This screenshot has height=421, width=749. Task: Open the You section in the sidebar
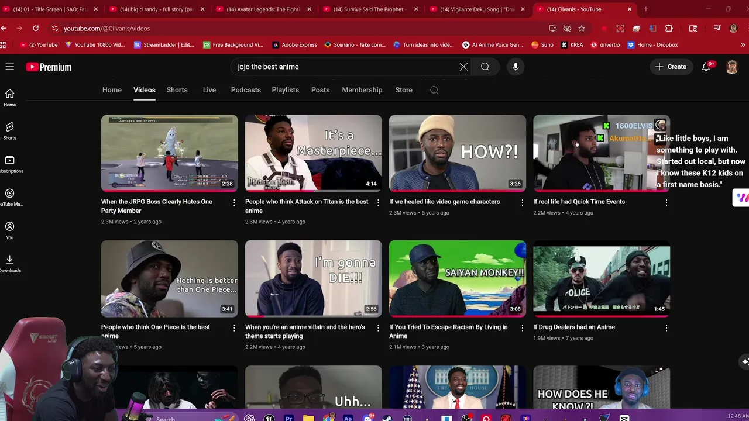coord(9,230)
